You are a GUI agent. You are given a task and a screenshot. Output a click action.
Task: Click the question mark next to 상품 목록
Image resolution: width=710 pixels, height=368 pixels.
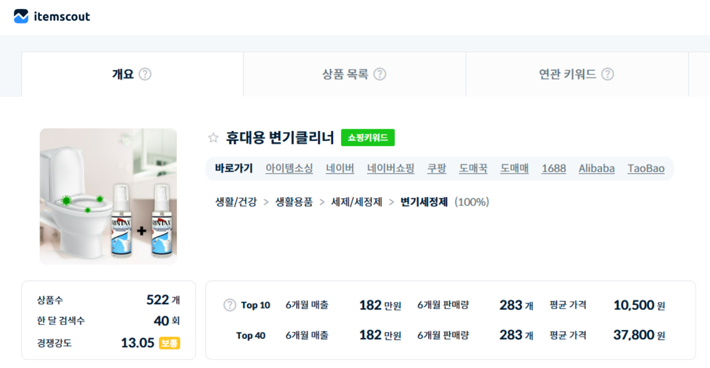point(380,74)
